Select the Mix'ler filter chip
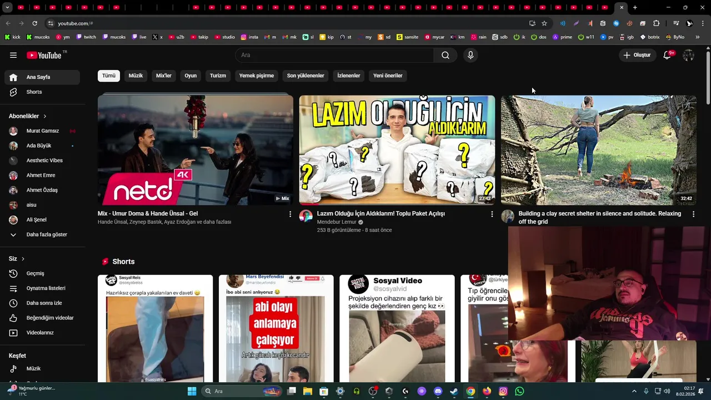711x400 pixels. click(164, 76)
